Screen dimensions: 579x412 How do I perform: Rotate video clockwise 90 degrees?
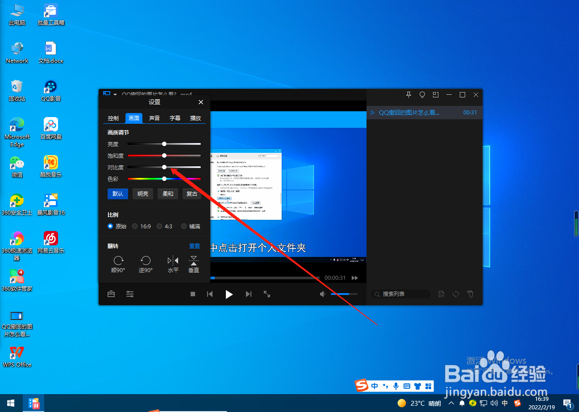pos(118,265)
